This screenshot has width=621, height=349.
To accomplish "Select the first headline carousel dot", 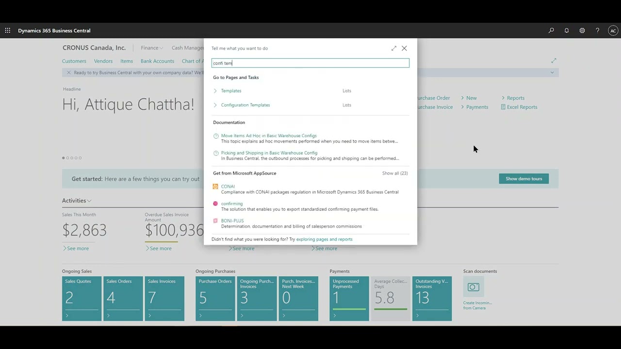I will pyautogui.click(x=63, y=158).
